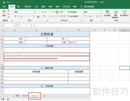
Task: Click the Insert Function fx icon
Action: click(x=31, y=25)
